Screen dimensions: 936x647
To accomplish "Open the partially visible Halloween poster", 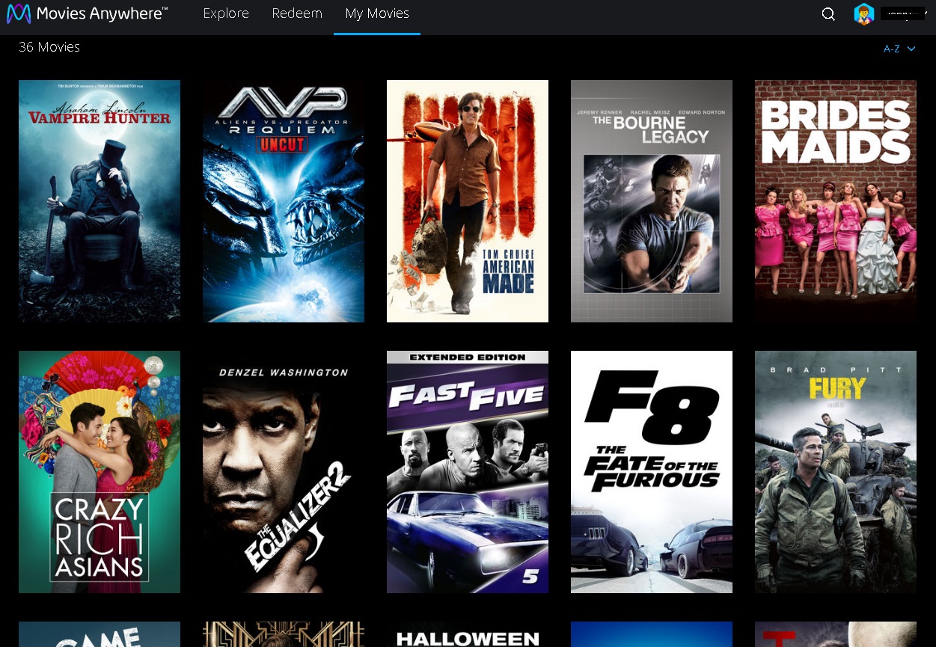I will [468, 634].
